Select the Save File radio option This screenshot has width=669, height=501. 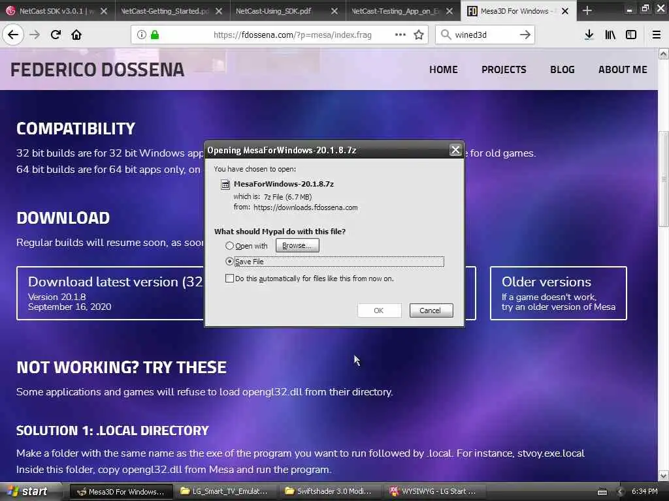point(229,261)
